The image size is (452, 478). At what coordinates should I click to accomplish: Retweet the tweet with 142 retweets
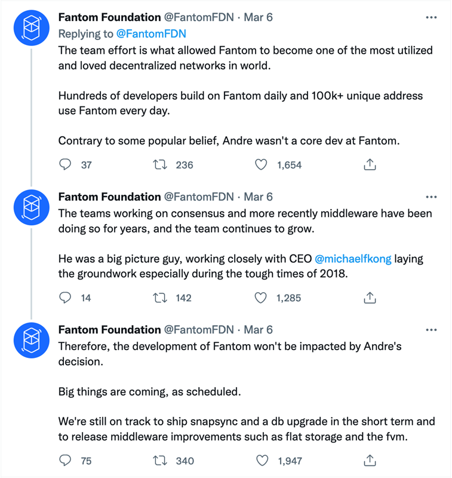point(160,298)
